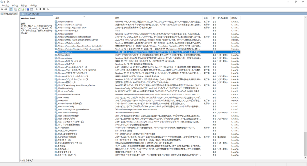Viewport: 307px width, 166px height.
Task: Click the Work Folders service gear icon
Action: point(56,97)
